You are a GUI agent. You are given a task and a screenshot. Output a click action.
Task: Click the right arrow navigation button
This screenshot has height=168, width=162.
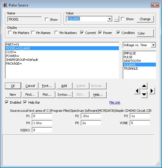point(152,91)
